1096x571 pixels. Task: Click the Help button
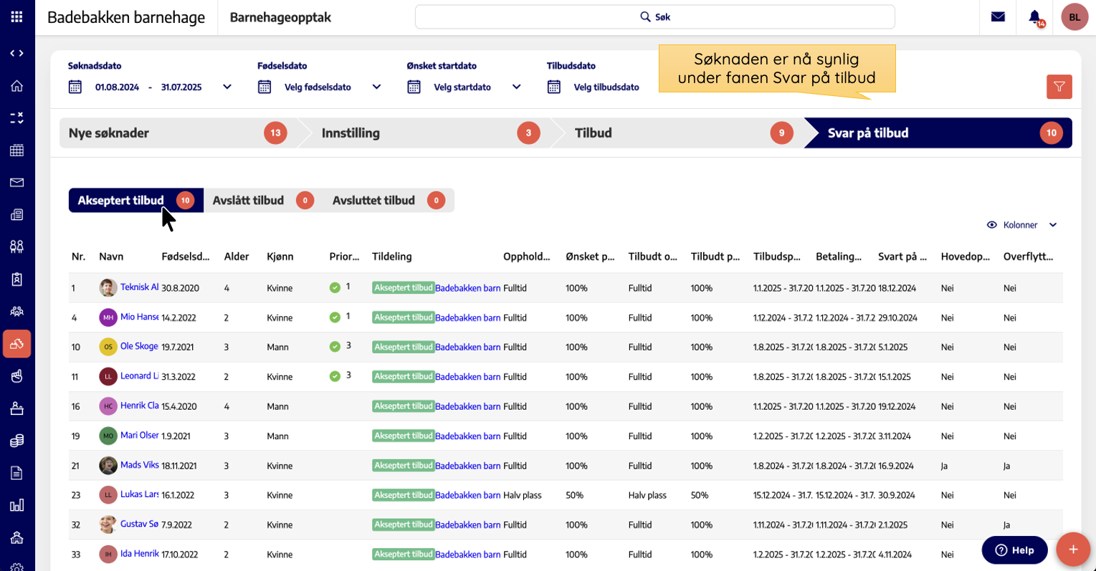(x=1014, y=550)
